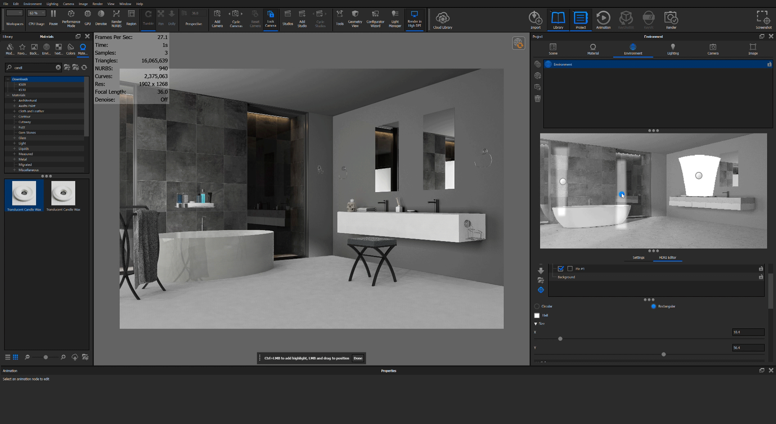Viewport: 776px width, 424px height.
Task: Toggle Performance Mode
Action: coord(71,19)
